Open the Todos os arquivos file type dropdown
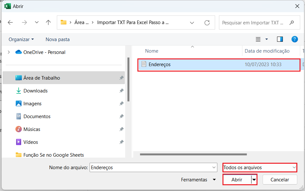 [259, 167]
